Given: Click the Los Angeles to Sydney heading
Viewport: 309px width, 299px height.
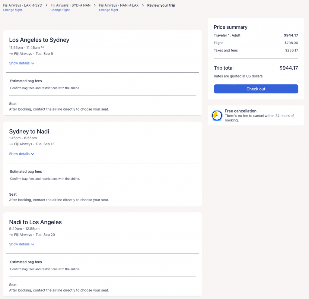Looking at the screenshot, I should [x=39, y=40].
